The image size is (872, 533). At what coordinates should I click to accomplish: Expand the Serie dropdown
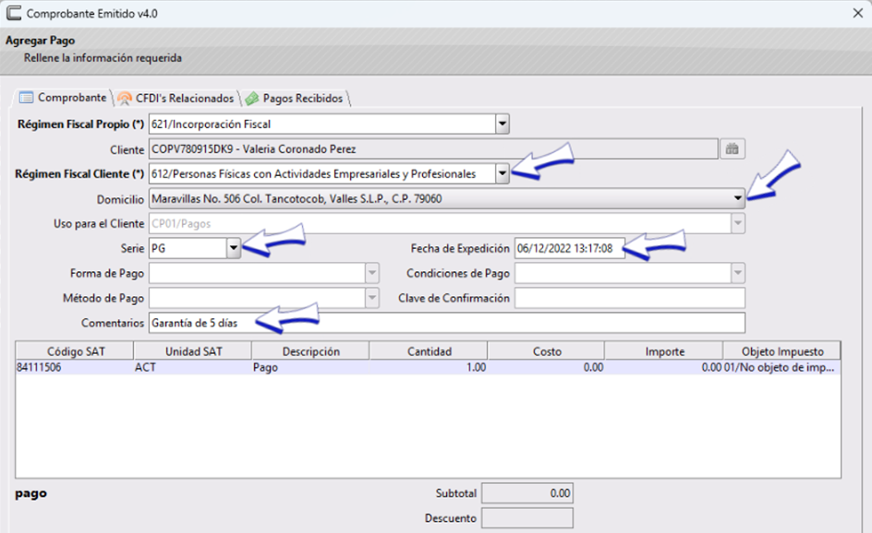click(x=234, y=248)
